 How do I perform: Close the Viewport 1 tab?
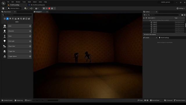coord(47,12)
